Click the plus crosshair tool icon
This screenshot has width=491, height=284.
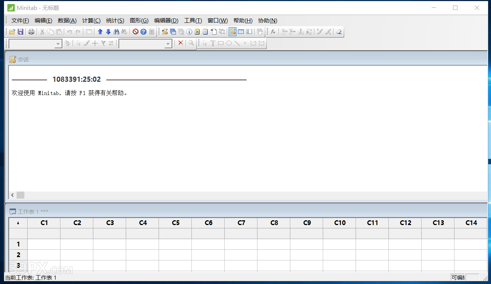pyautogui.click(x=95, y=43)
